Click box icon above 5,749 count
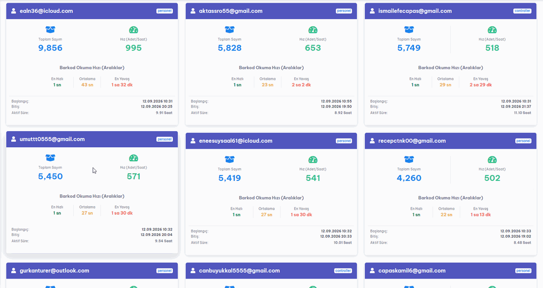Screen dimensions: 543x288 click(409, 30)
